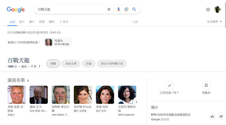226x125 pixels.
Task: Clear the search box with the X icon
Action: pos(109,9)
